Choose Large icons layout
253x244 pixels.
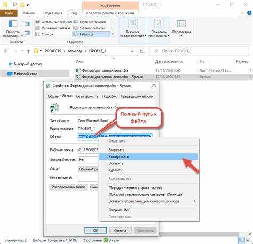[90, 22]
